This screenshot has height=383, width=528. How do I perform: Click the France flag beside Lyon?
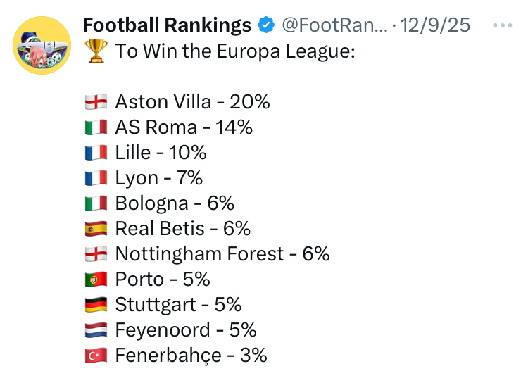coord(96,178)
